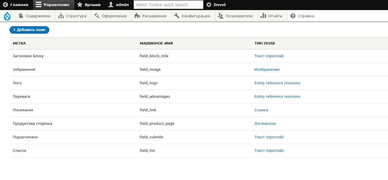This screenshot has height=180, width=388.
Task: Click the user silhouette icon for admin
Action: [x=111, y=5]
